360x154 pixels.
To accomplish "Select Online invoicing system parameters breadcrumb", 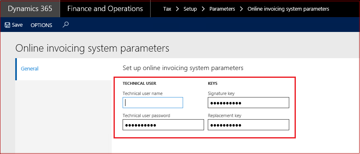I will (x=288, y=9).
